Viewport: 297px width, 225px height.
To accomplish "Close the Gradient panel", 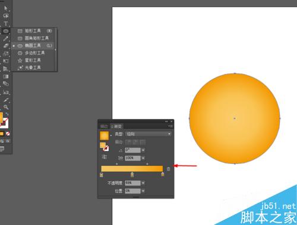I will pos(171,121).
